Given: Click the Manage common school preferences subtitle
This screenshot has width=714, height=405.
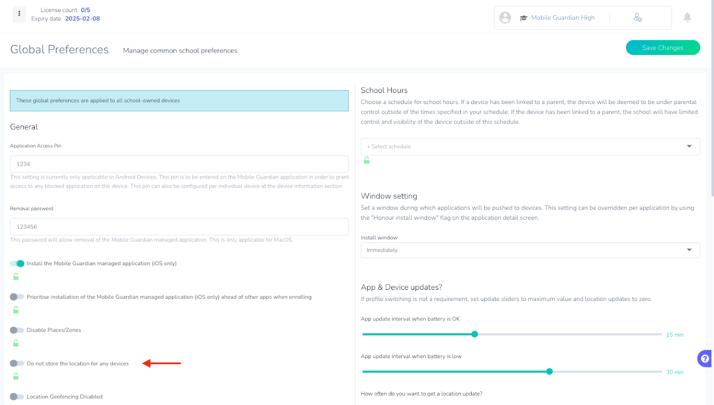Looking at the screenshot, I should coord(180,50).
